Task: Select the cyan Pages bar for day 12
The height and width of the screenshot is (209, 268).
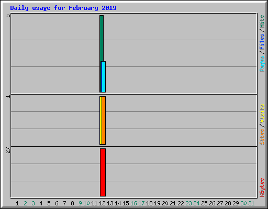Action: 104,77
